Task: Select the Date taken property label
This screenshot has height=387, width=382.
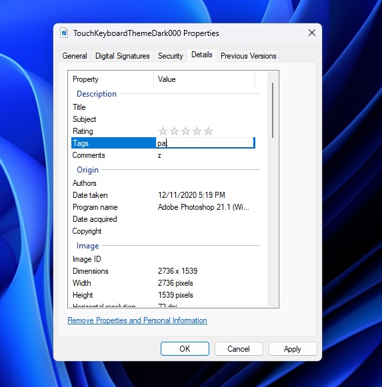Action: tap(90, 195)
